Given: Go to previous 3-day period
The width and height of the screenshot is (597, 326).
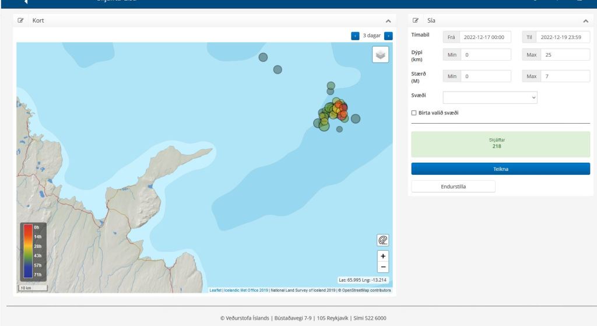Looking at the screenshot, I should pyautogui.click(x=355, y=36).
